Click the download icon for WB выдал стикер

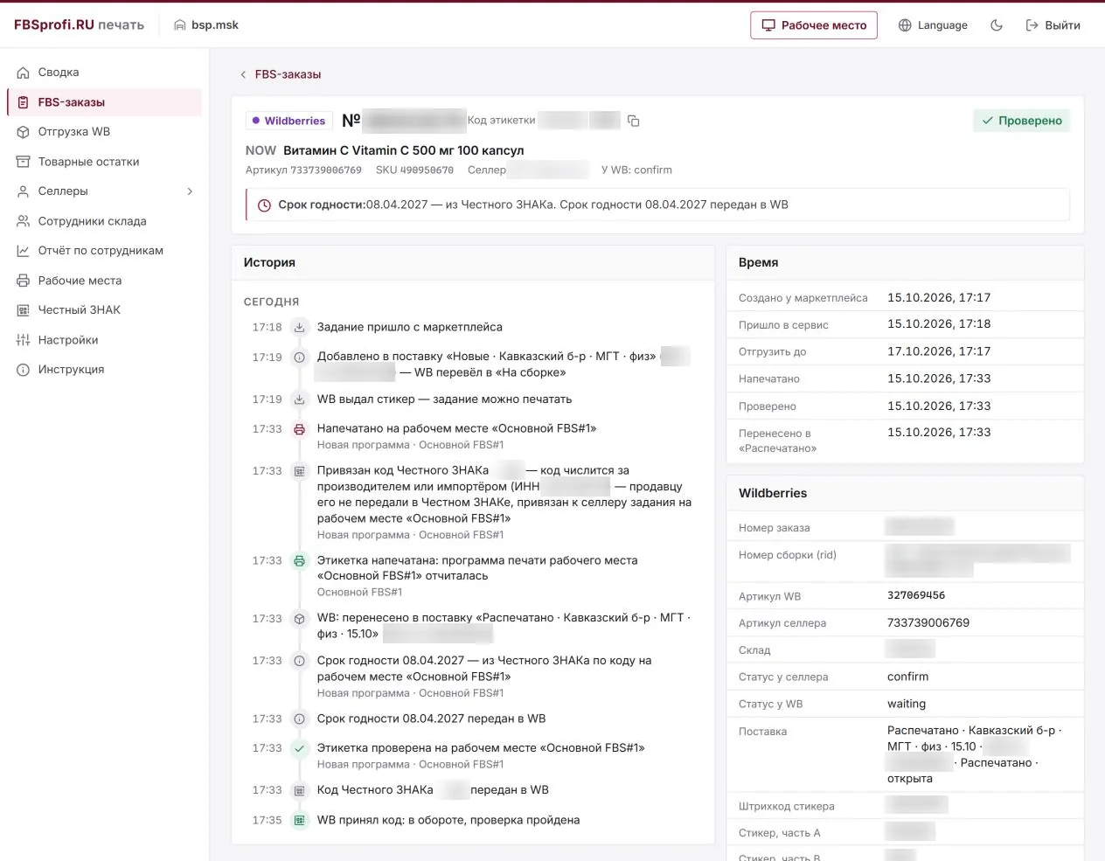pyautogui.click(x=299, y=399)
